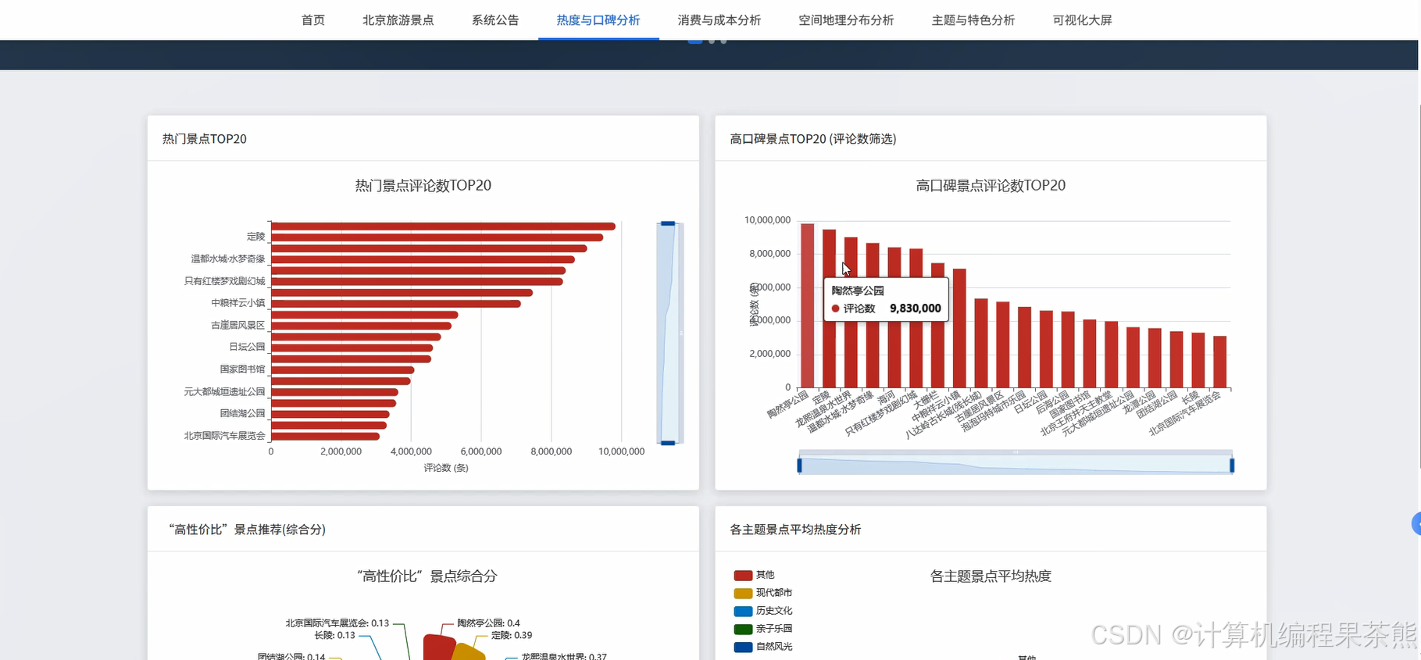Click the 定陵: 0.39 pie label
This screenshot has width=1421, height=660.
[512, 635]
